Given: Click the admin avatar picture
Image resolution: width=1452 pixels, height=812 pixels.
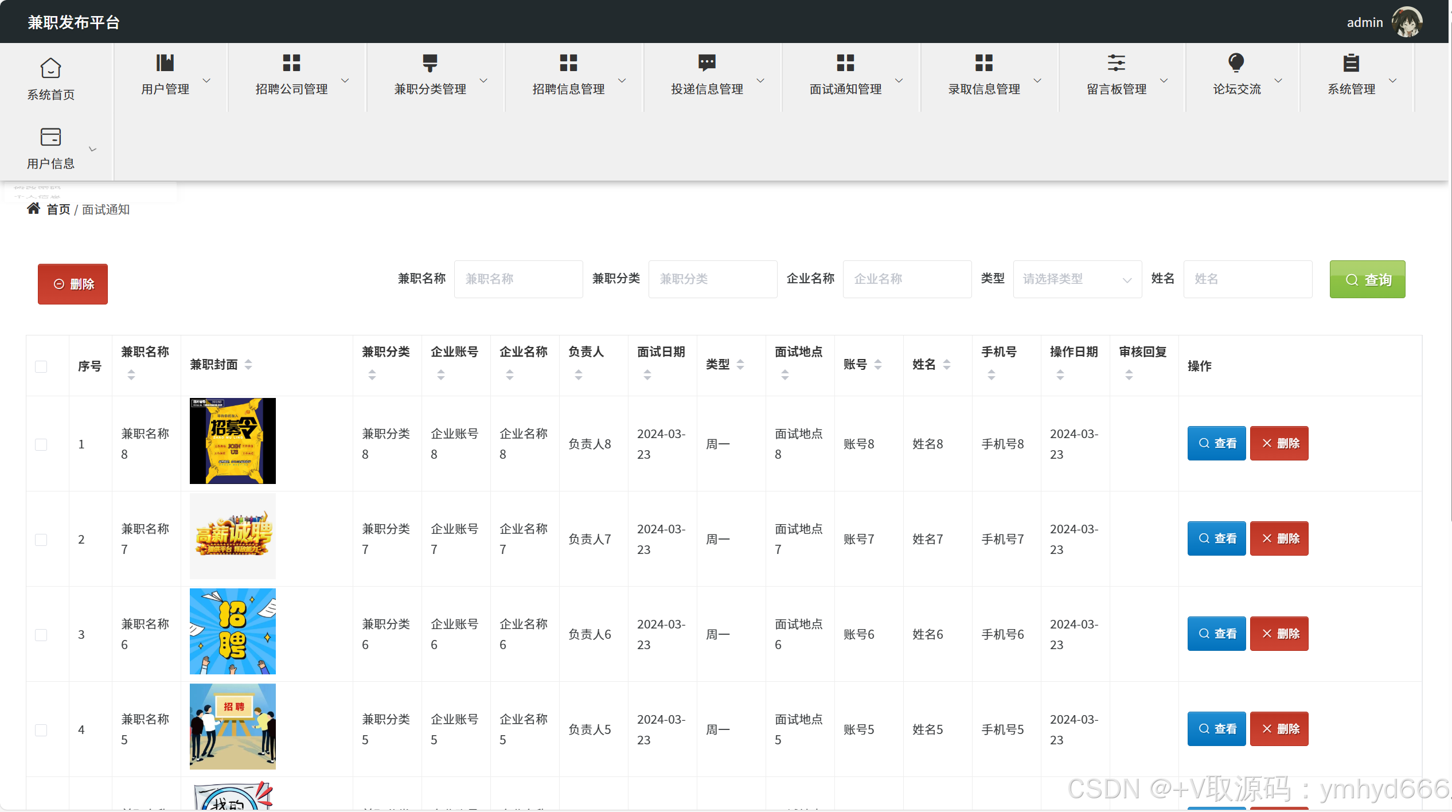Looking at the screenshot, I should click(x=1407, y=22).
